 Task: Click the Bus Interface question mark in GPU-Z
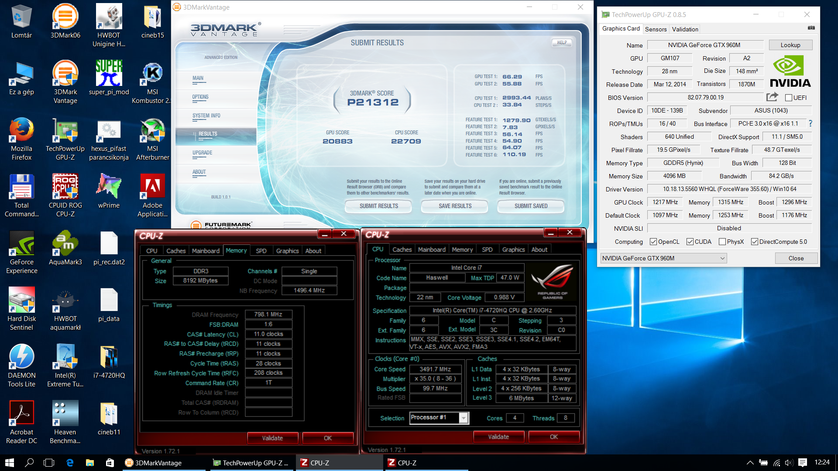click(x=810, y=123)
